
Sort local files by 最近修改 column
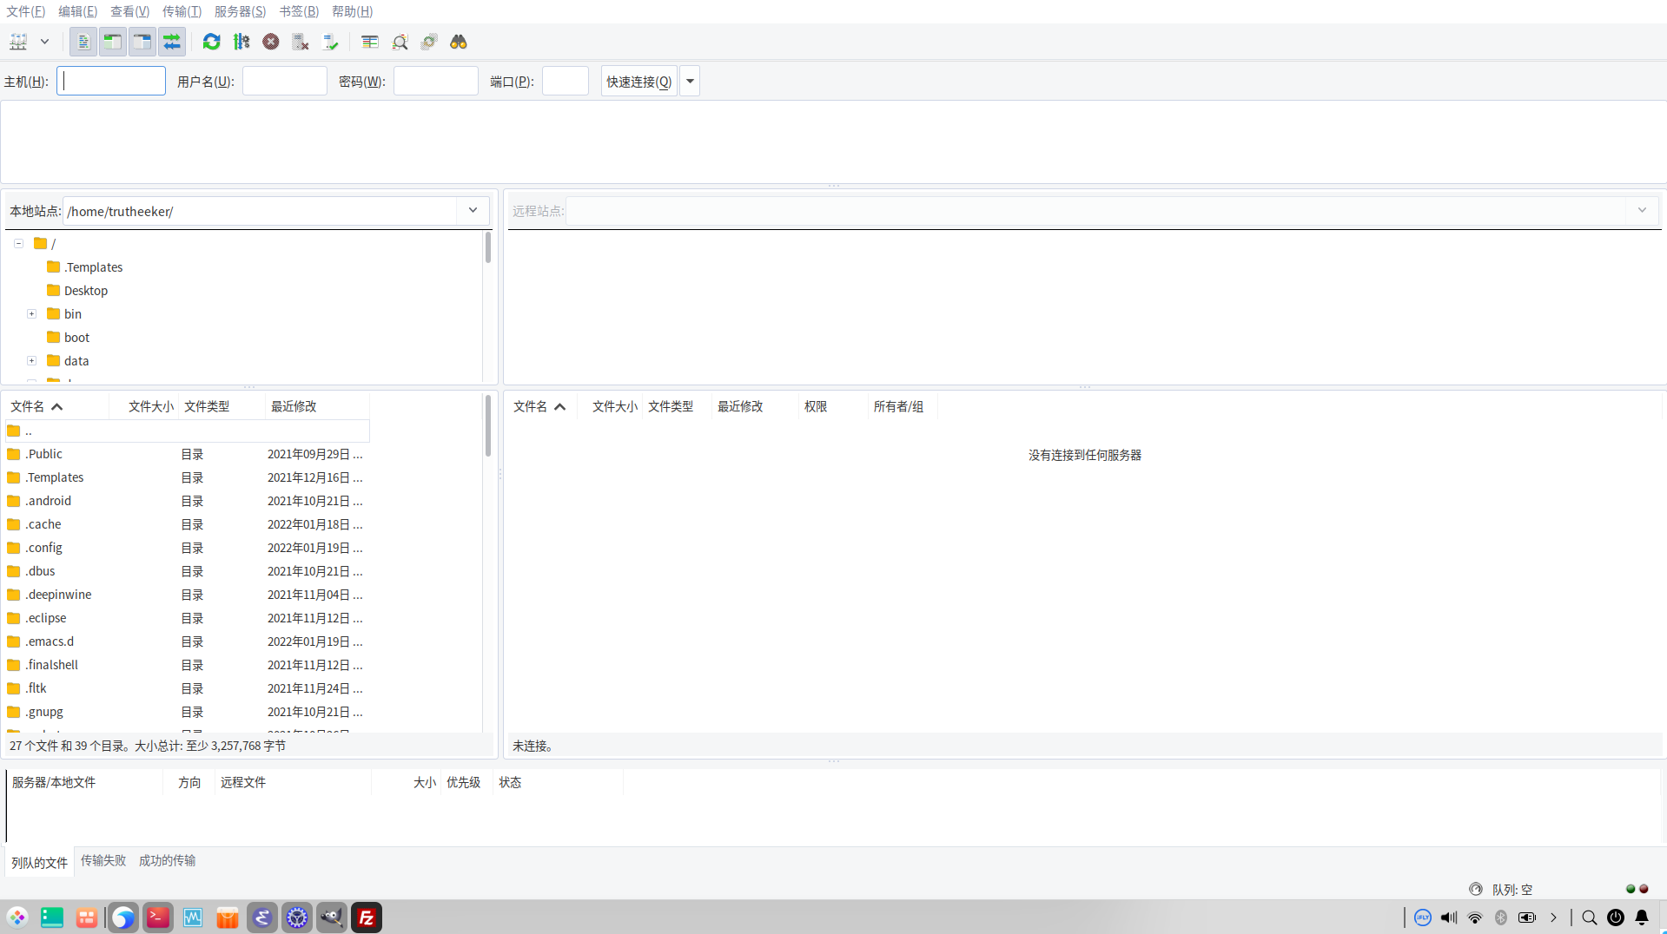tap(317, 406)
